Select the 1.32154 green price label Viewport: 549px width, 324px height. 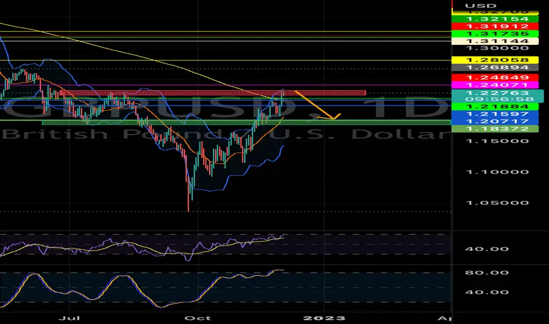pos(495,19)
